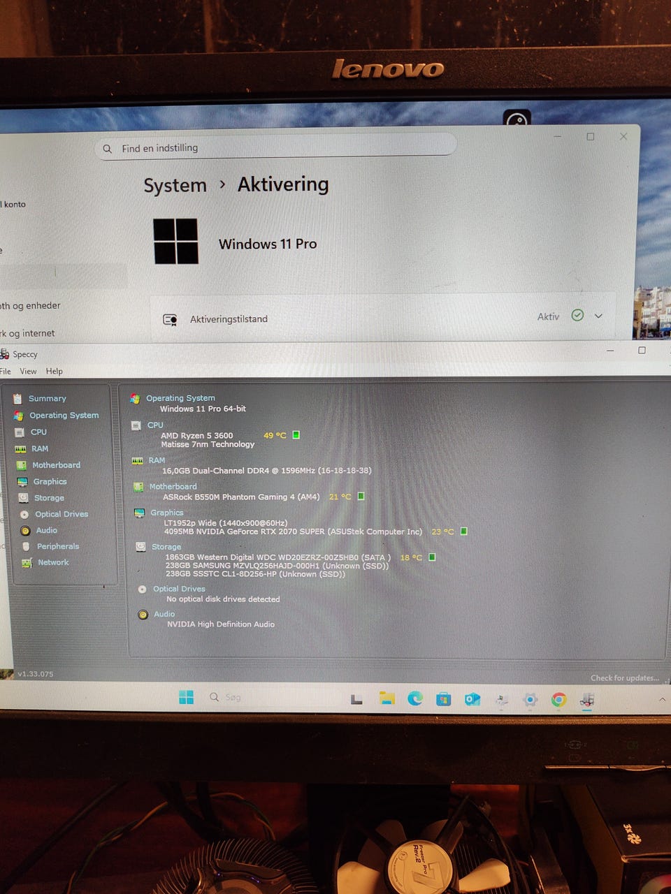Click CPU chip icon in summary pane
This screenshot has width=671, height=894.
tap(136, 425)
